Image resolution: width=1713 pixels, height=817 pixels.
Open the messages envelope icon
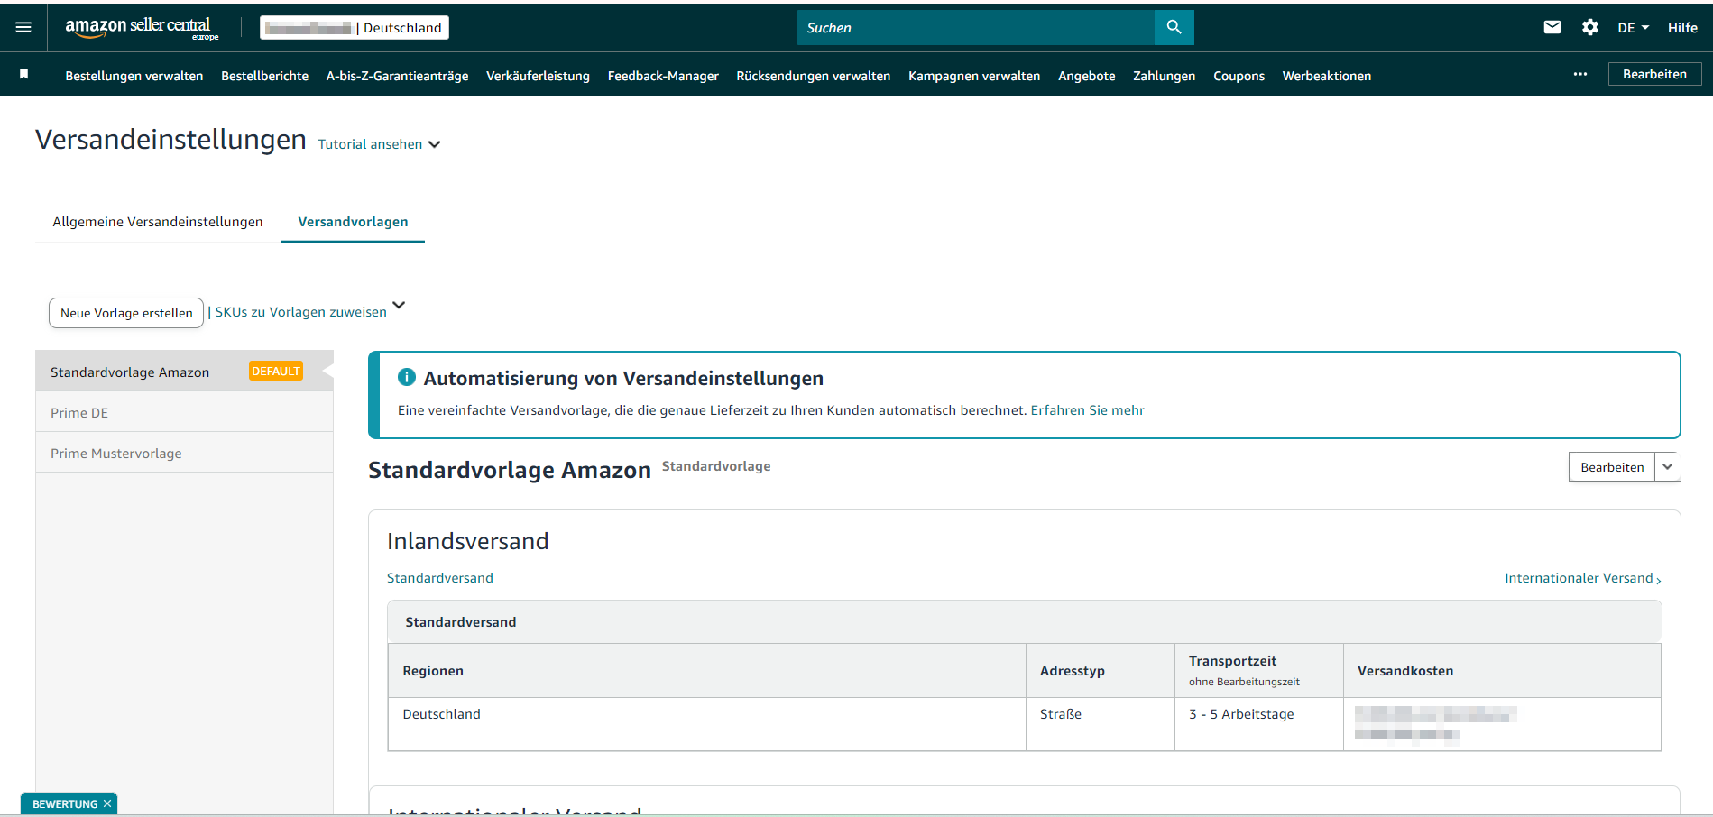1552,27
